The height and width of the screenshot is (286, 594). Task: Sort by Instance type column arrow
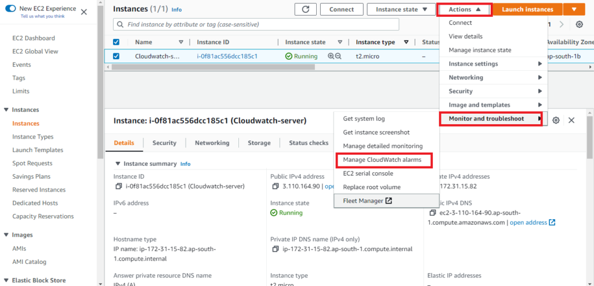point(407,42)
